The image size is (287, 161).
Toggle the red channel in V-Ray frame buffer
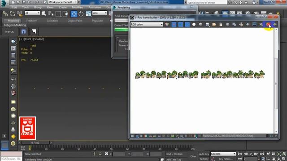point(174,24)
